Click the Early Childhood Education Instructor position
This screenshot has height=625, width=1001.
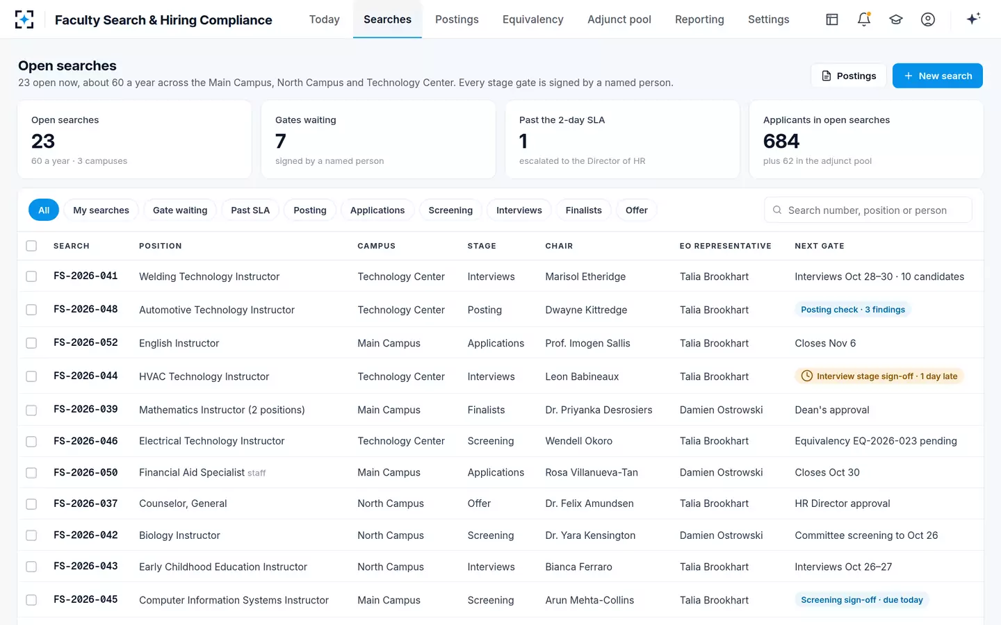click(223, 567)
